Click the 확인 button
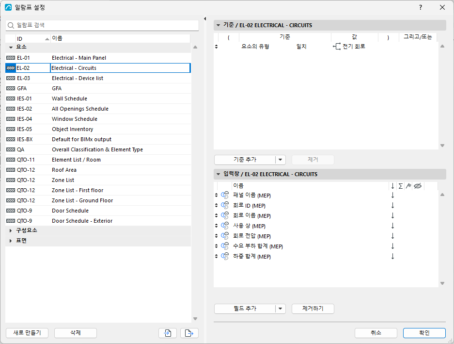454x344 pixels. coord(424,333)
